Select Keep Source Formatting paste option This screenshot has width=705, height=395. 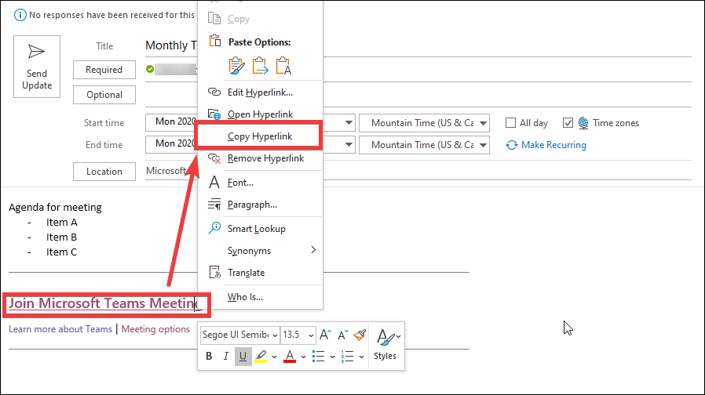[236, 66]
